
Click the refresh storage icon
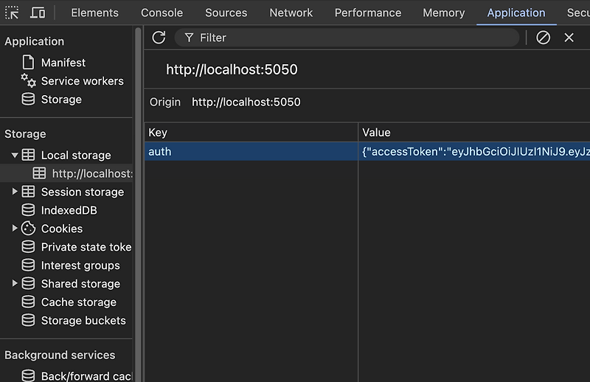point(159,38)
